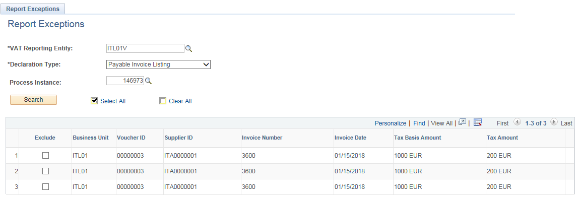The image size is (580, 200).
Task: Check Exclude box in row 3
Action: pyautogui.click(x=45, y=187)
